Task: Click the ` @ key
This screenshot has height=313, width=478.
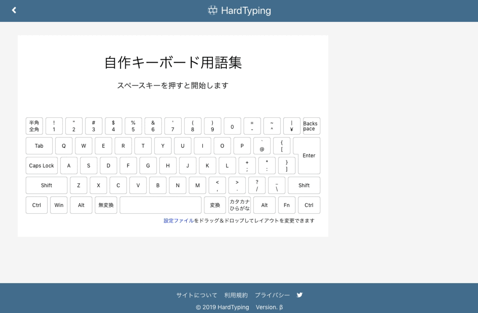Action: (x=262, y=146)
